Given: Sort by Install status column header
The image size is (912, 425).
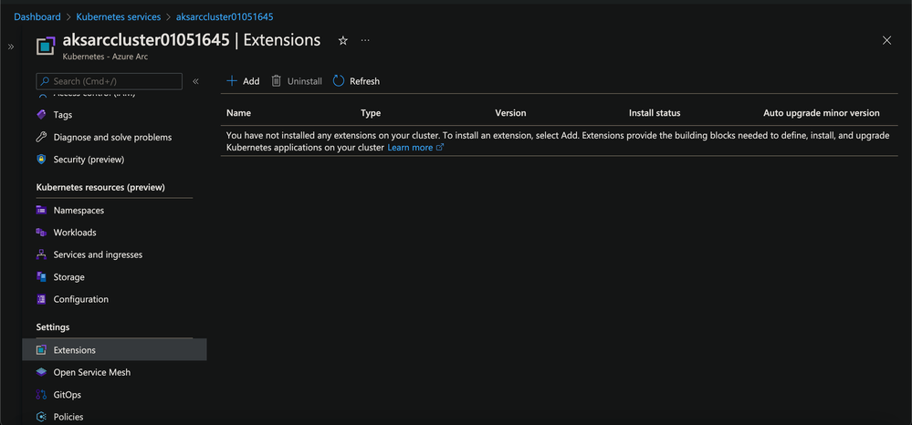Looking at the screenshot, I should 655,113.
